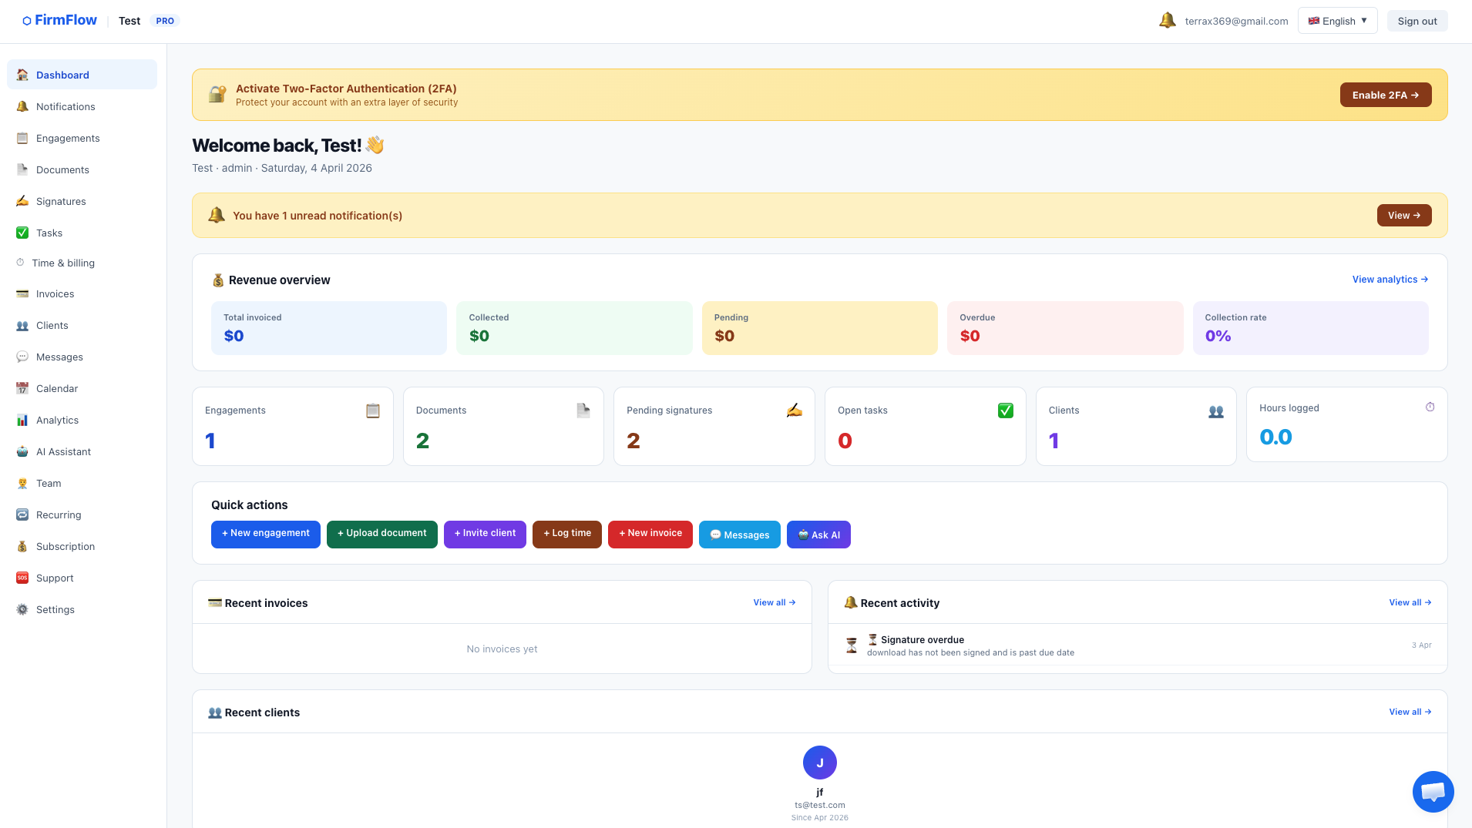Click the Calendar icon in sidebar
The image size is (1472, 828).
click(22, 388)
